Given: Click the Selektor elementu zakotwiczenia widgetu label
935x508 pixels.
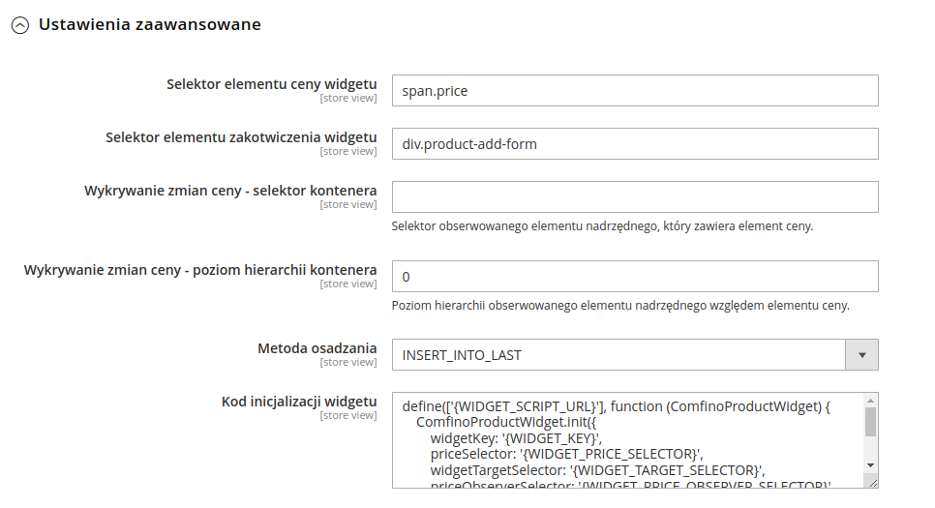Looking at the screenshot, I should point(241,137).
